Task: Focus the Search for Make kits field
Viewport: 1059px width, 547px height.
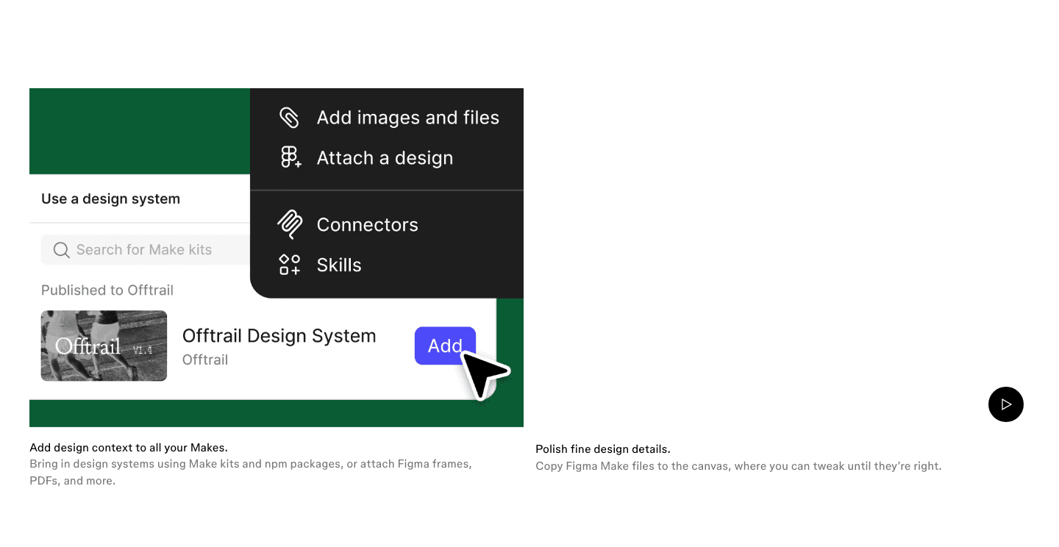Action: 146,250
